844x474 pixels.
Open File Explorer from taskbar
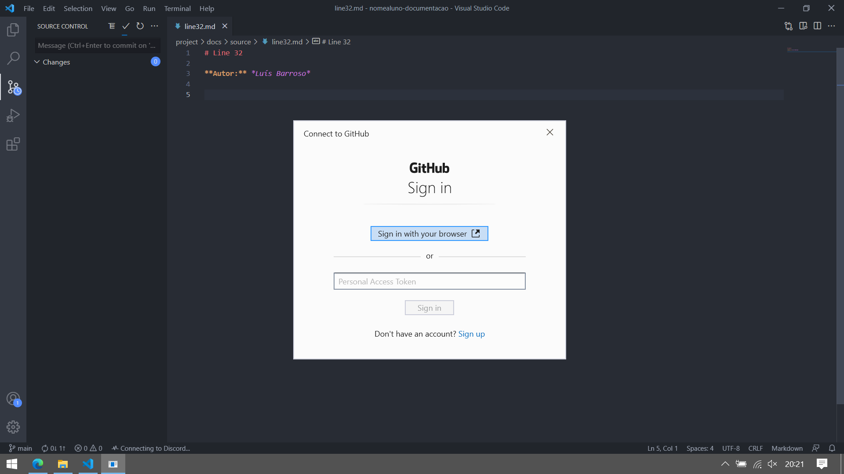63,464
